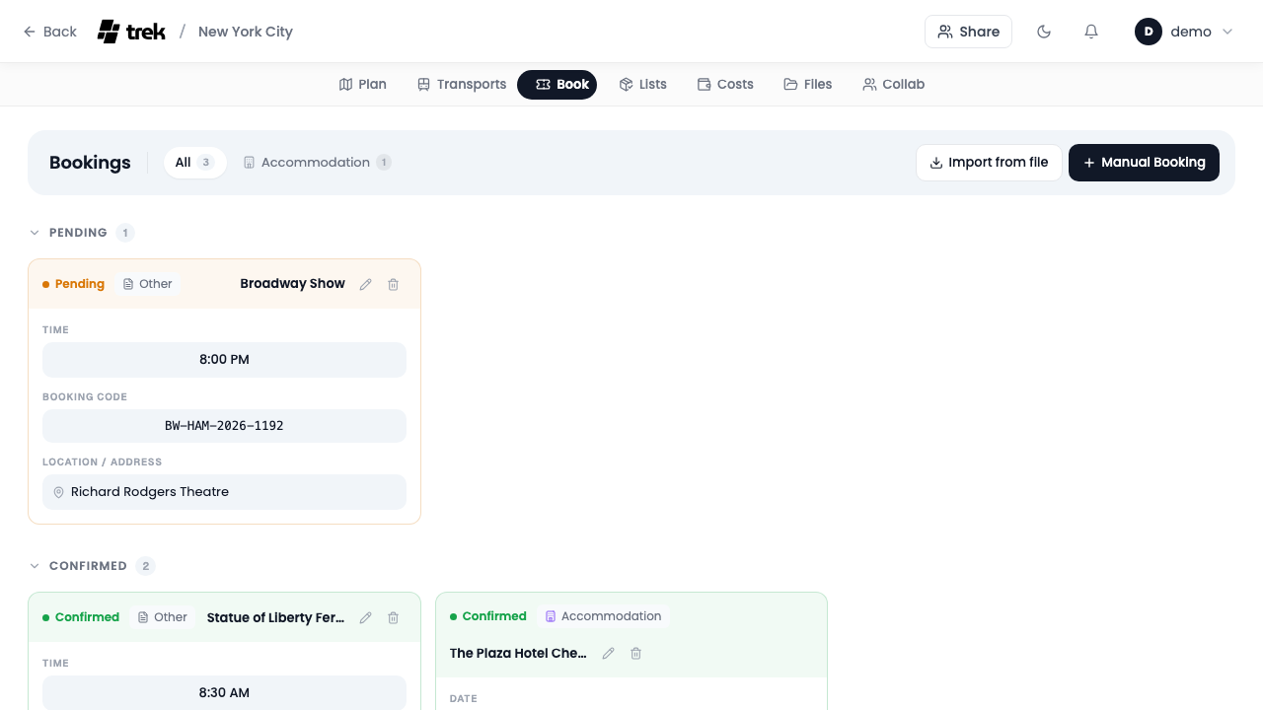Screen dimensions: 1263x710
Task: Collapse the Pending section
Action: [35, 233]
